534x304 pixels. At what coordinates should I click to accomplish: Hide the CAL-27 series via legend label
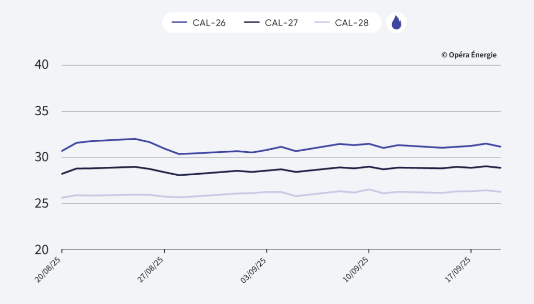click(281, 23)
